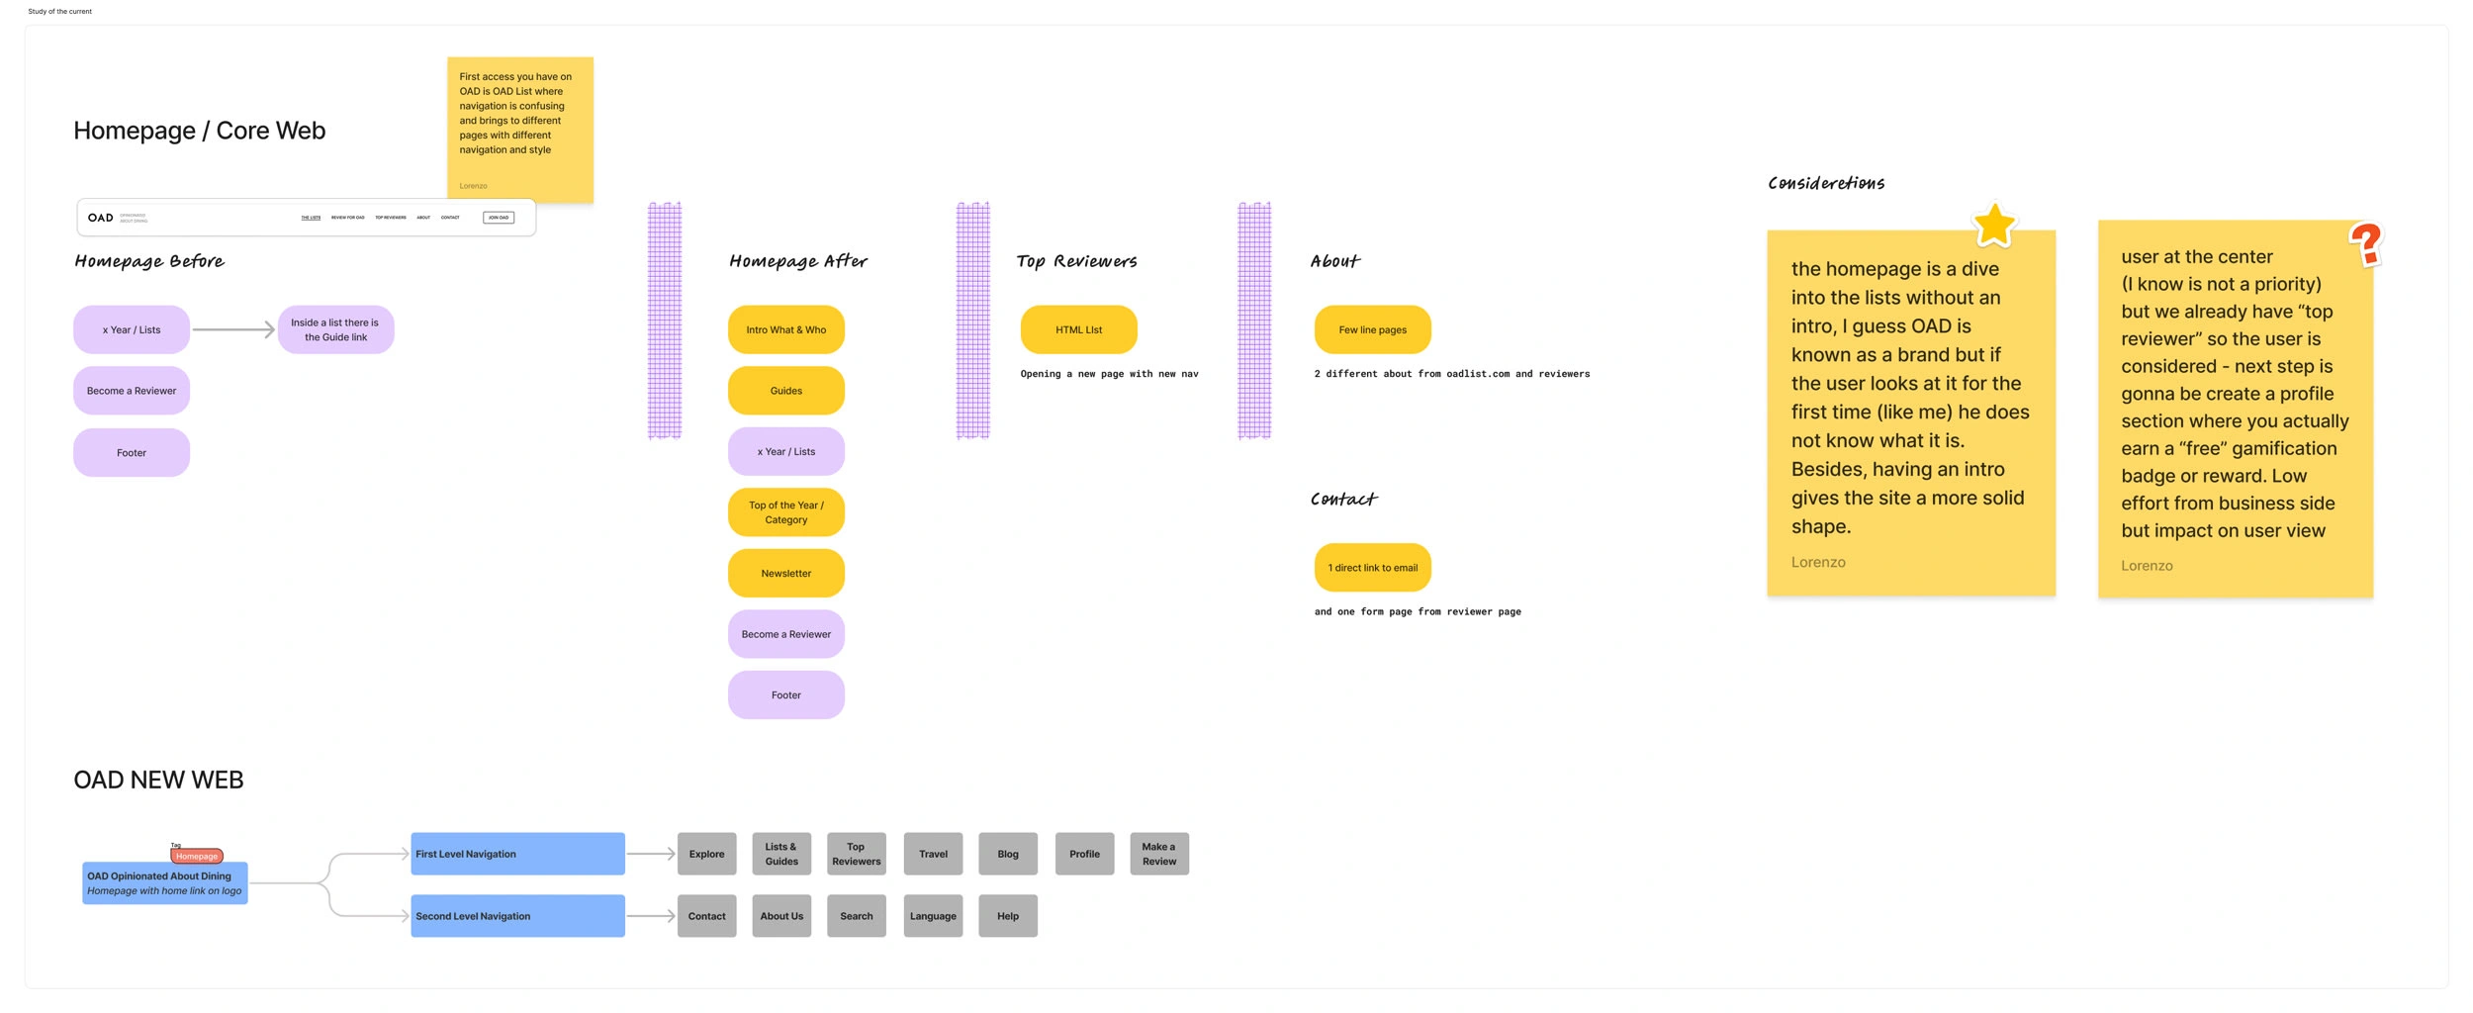Click the JOIN OAD button in mockup
This screenshot has height=1013, width=2473.
[x=499, y=218]
